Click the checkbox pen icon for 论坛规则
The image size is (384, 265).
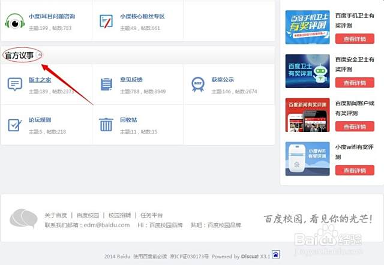(x=15, y=125)
